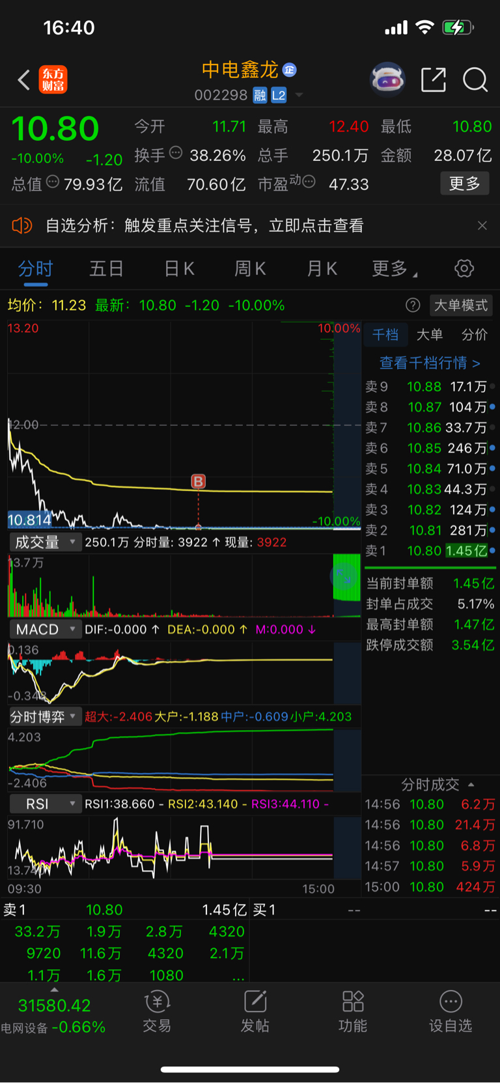500x1083 pixels.
Task: Tap the 跌停成交额 3.54亿 row
Action: click(430, 645)
